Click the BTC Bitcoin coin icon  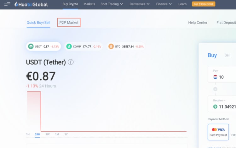111,46
